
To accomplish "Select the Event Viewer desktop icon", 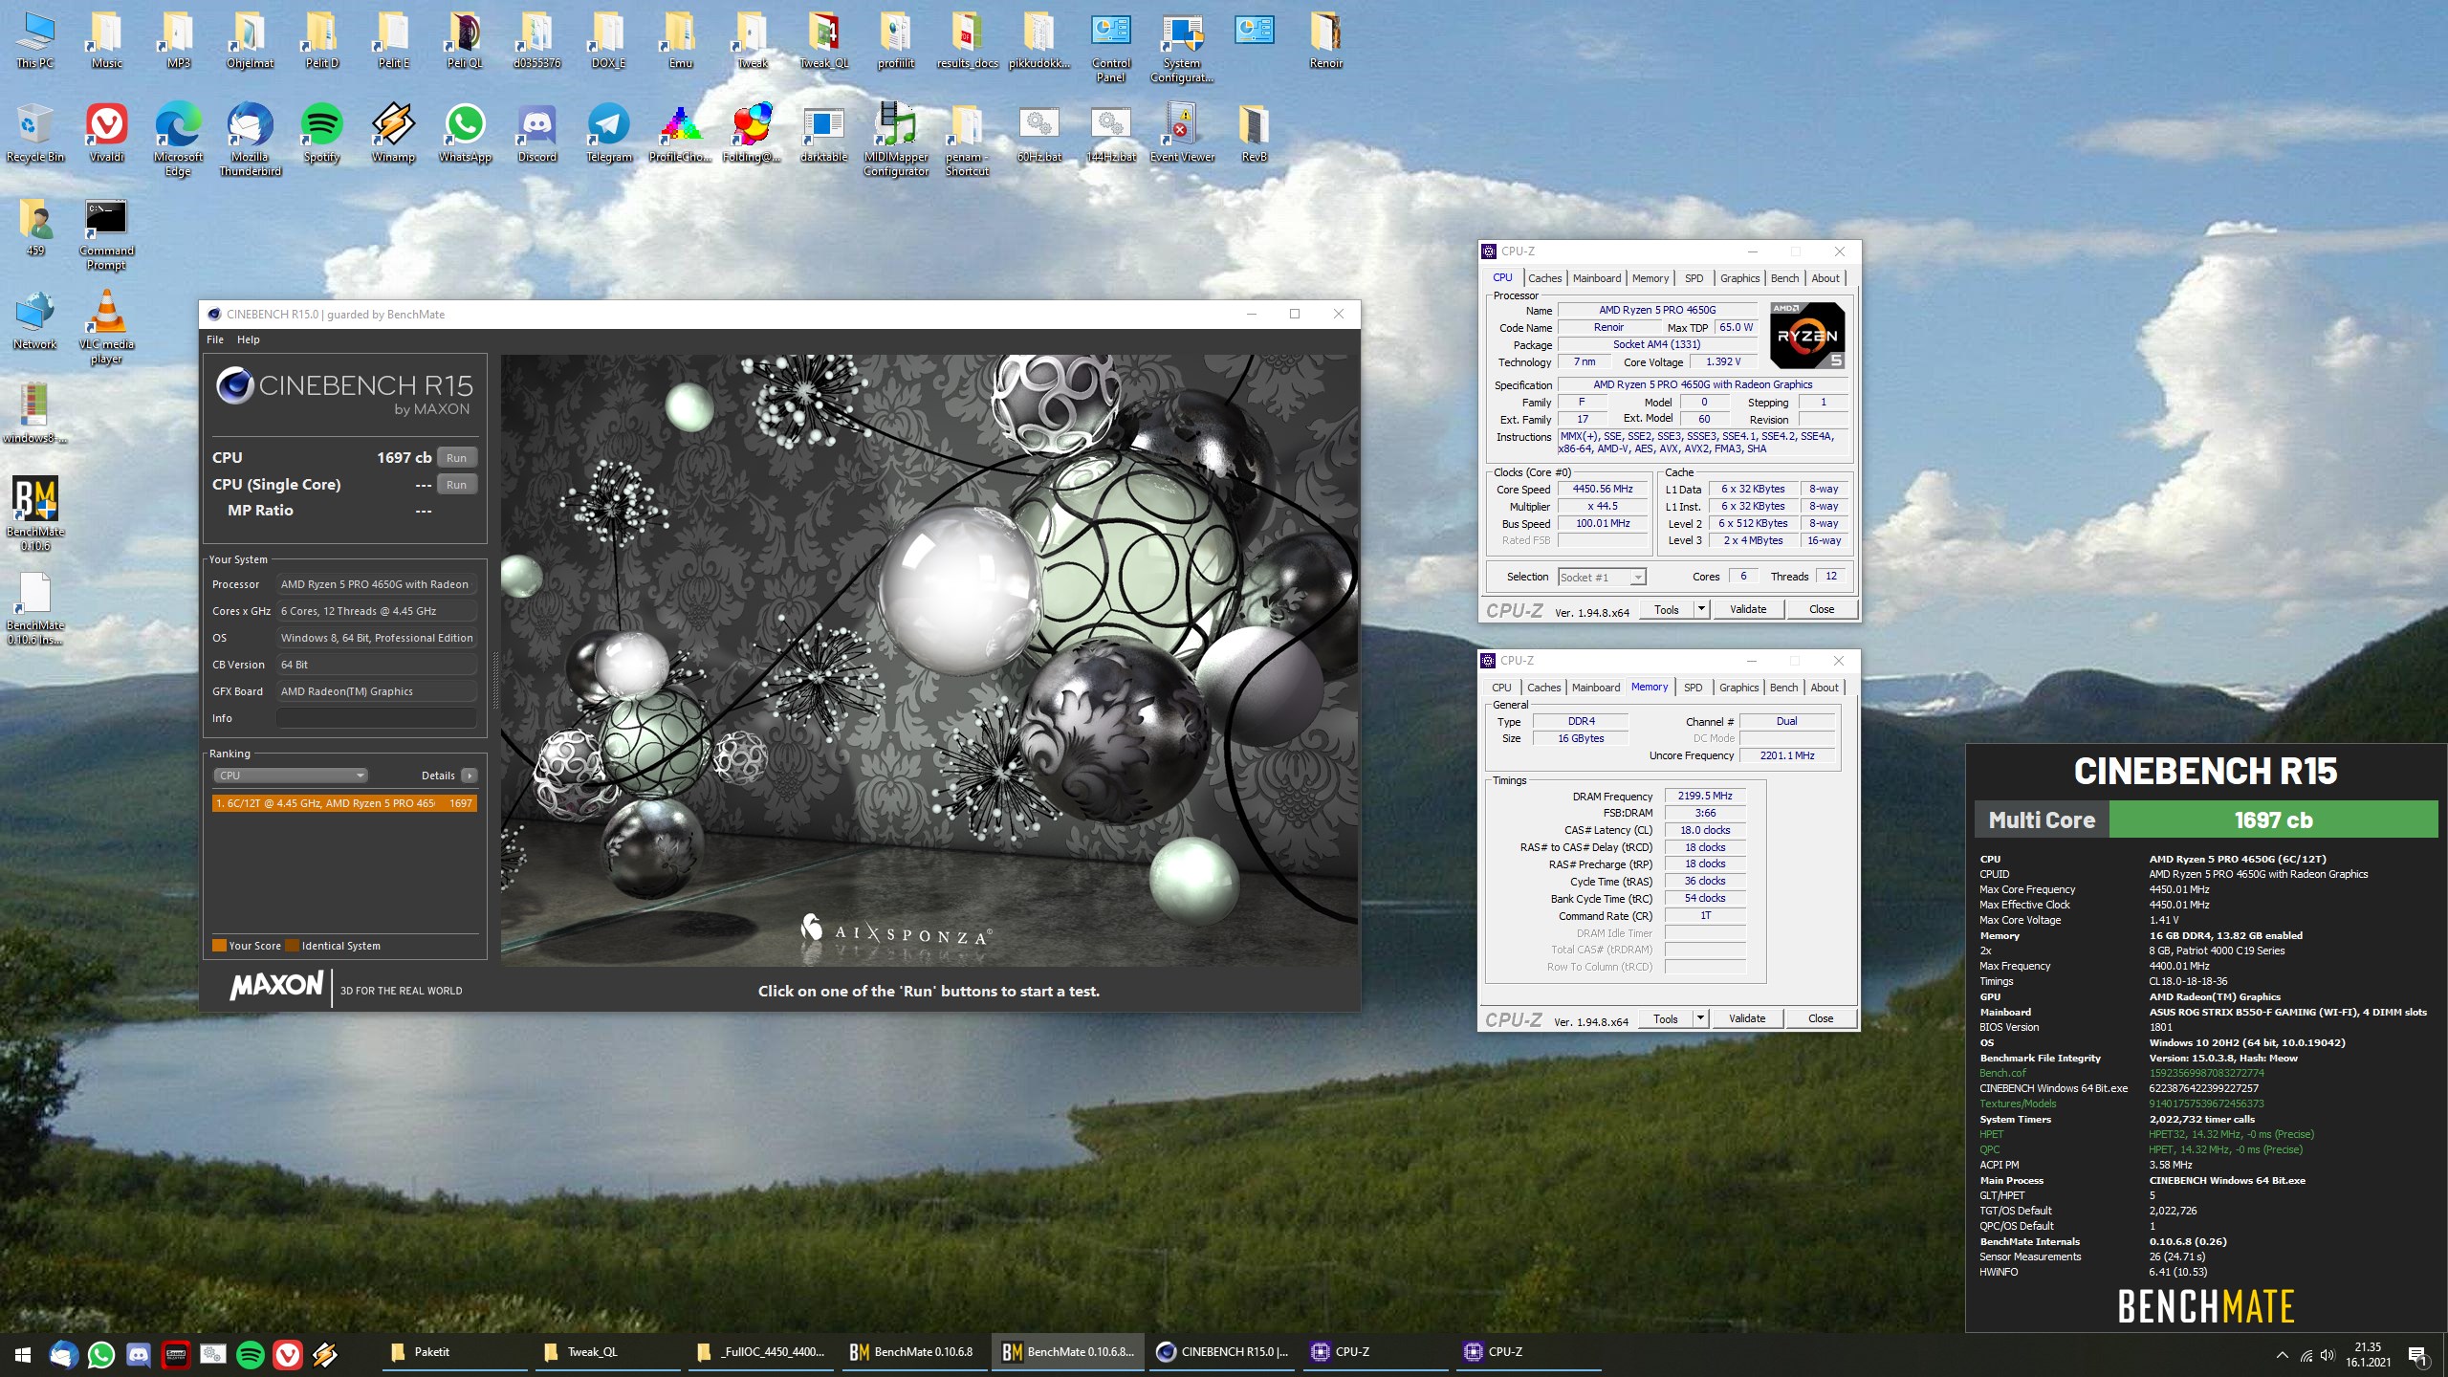I will [x=1182, y=133].
